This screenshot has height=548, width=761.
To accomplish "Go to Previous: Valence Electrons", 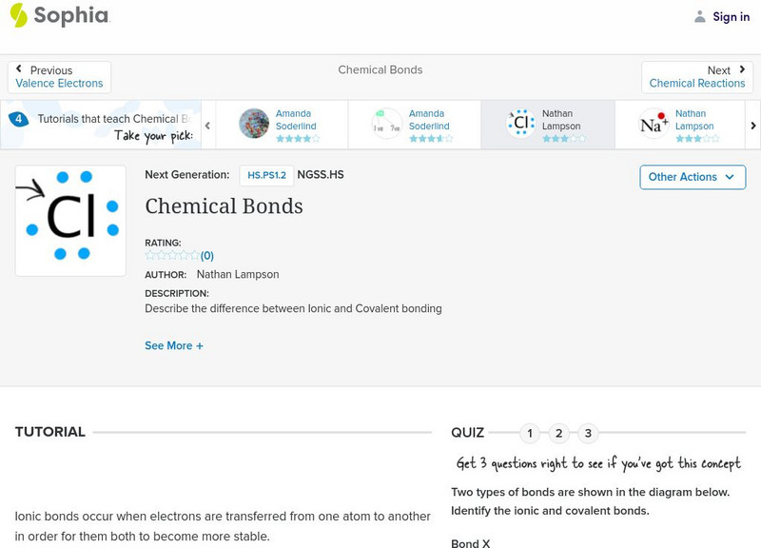I will (x=59, y=77).
